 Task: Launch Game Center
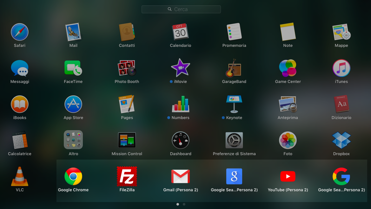point(288,68)
